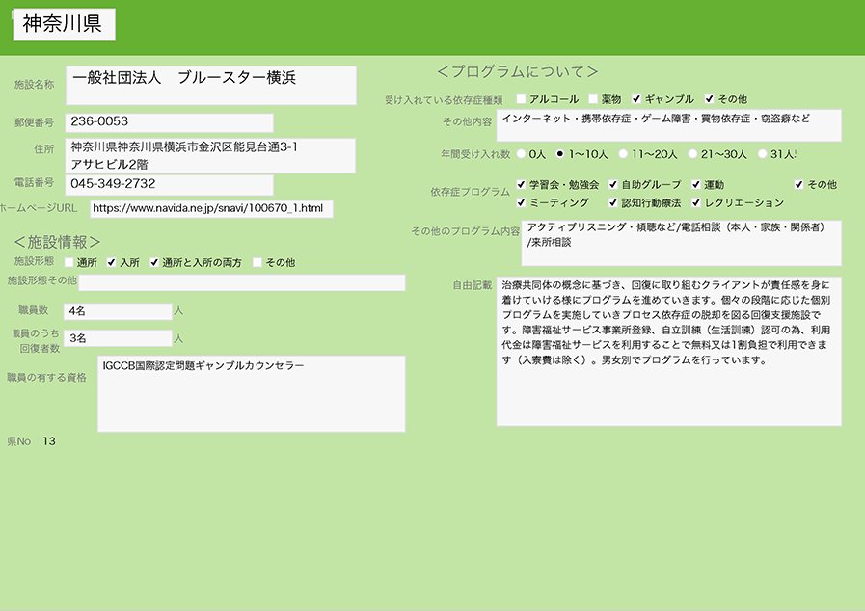The image size is (865, 611).
Task: Toggle the 通所 facility type checkbox
Action: (x=68, y=262)
